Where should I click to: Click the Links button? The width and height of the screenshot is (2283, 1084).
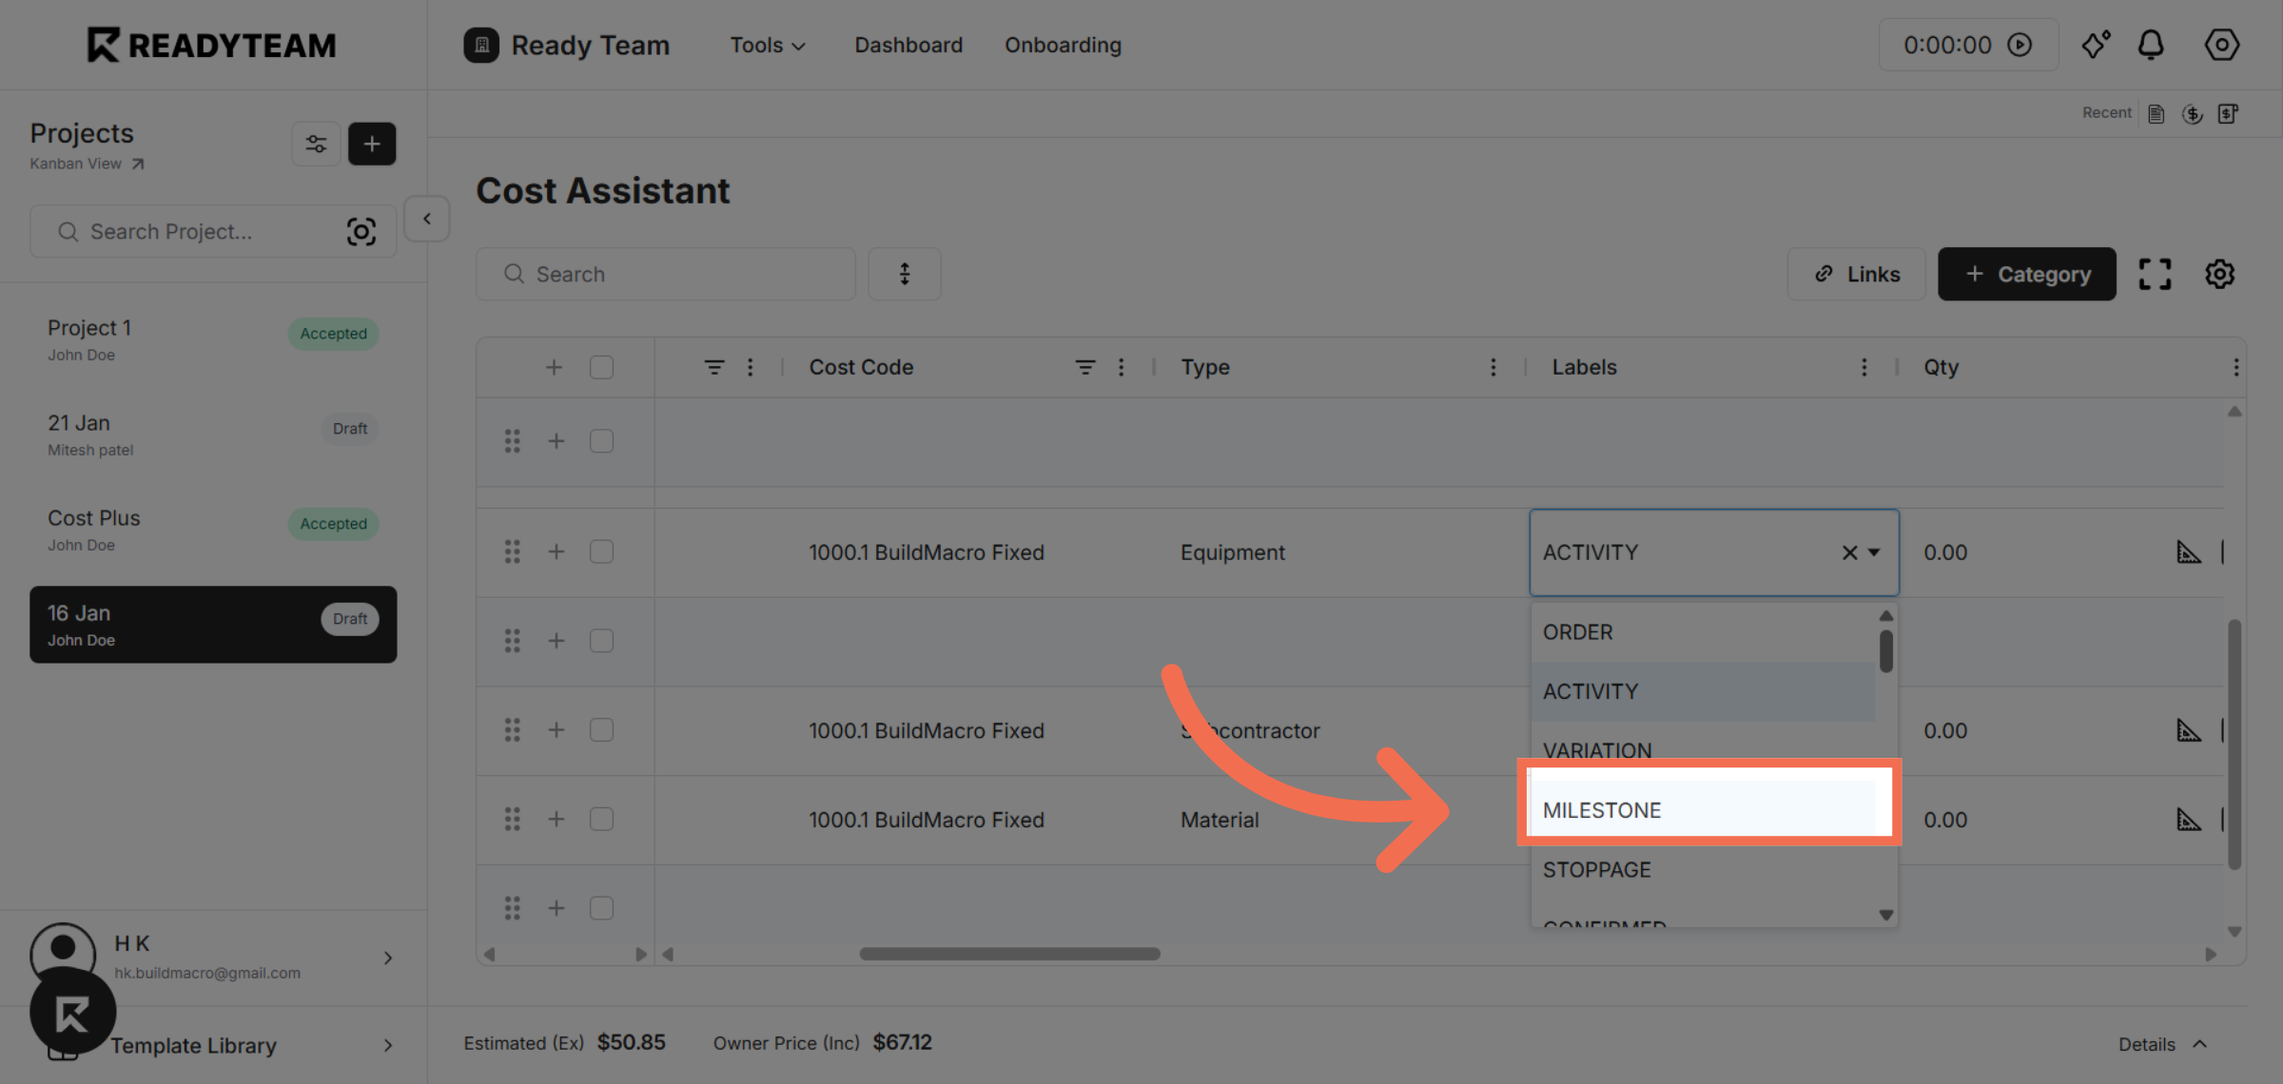click(x=1856, y=274)
